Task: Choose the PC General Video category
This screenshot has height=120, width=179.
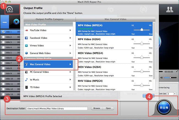Action: 48,72
